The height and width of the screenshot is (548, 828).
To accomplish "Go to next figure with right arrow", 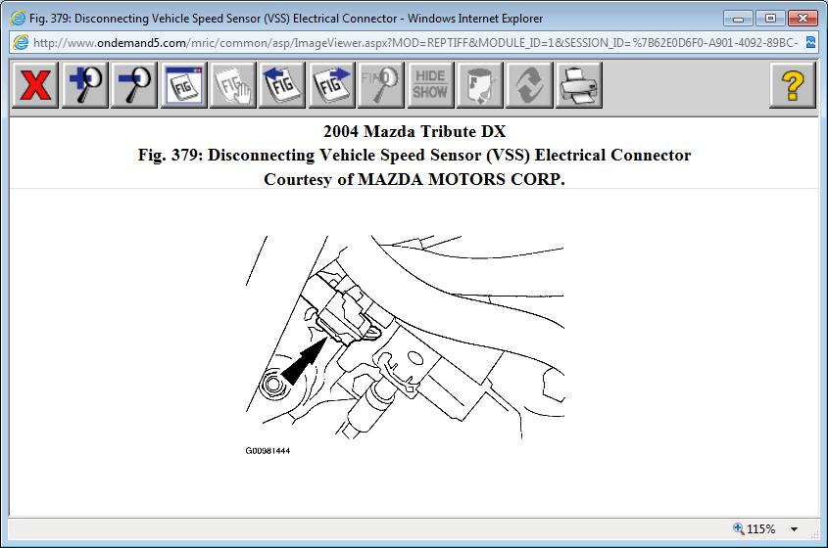I will (331, 84).
